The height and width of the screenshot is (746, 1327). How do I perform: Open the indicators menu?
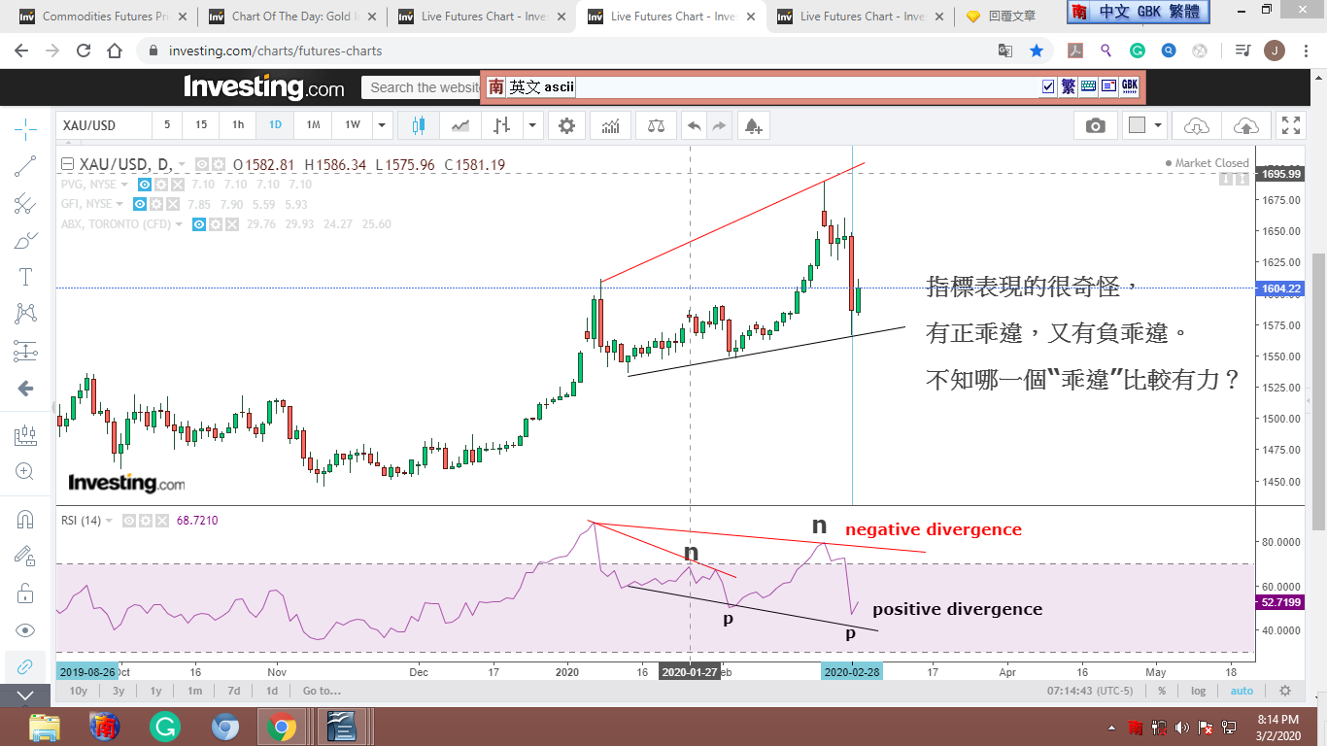coord(611,125)
